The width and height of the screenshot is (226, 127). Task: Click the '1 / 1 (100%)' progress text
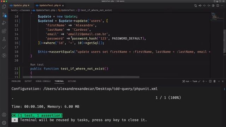click(x=168, y=98)
